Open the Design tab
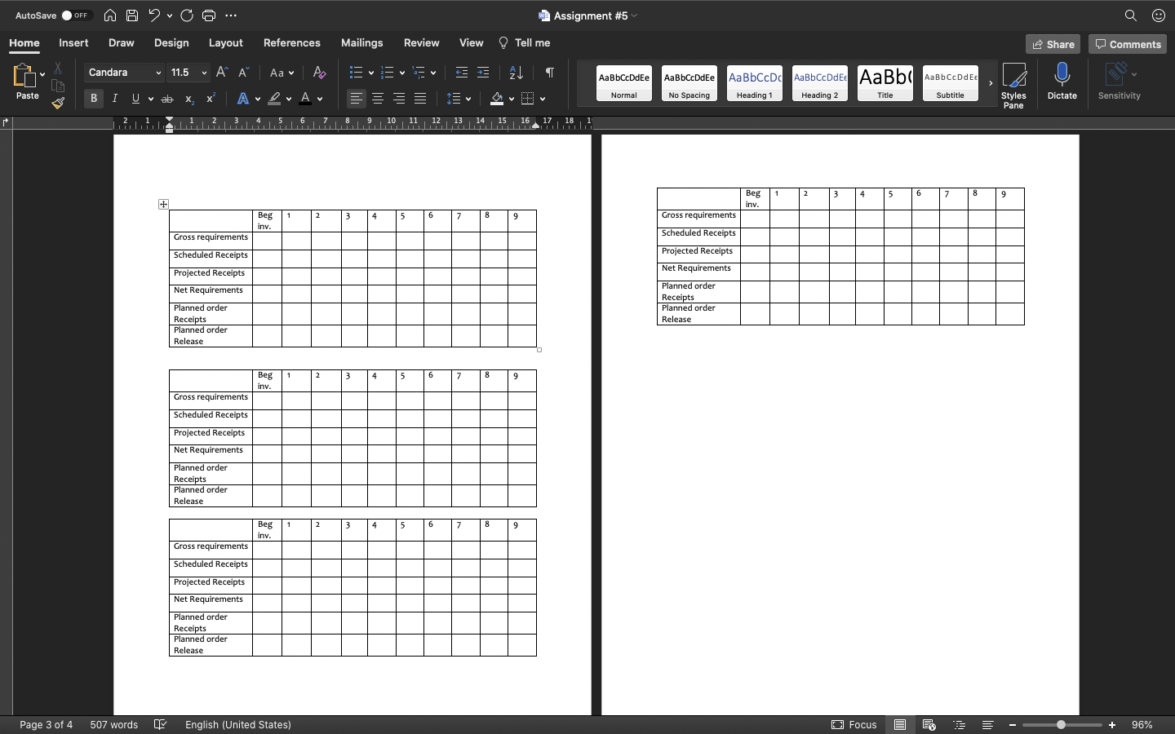The height and width of the screenshot is (734, 1175). [171, 42]
